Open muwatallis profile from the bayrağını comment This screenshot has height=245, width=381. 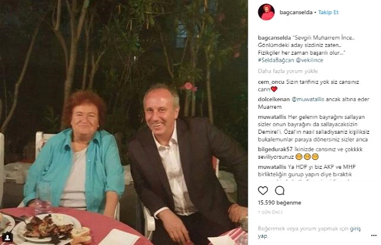(272, 117)
